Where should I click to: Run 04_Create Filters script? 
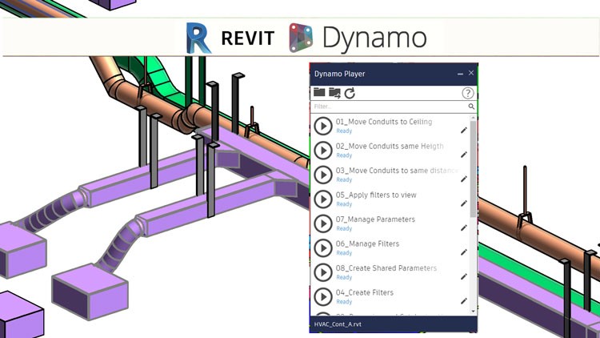point(323,297)
